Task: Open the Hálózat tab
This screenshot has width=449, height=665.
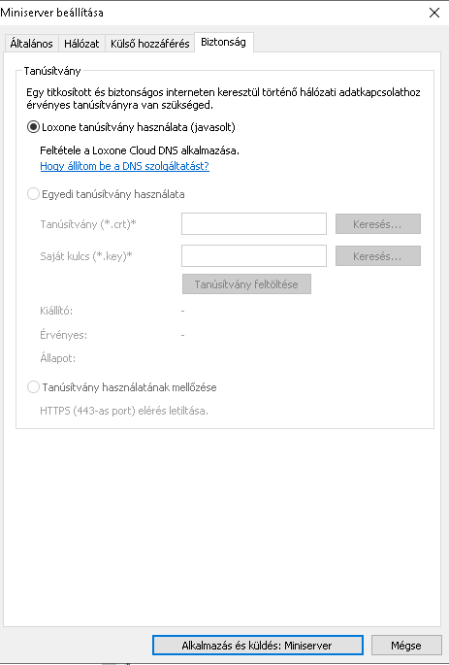Action: pyautogui.click(x=81, y=44)
